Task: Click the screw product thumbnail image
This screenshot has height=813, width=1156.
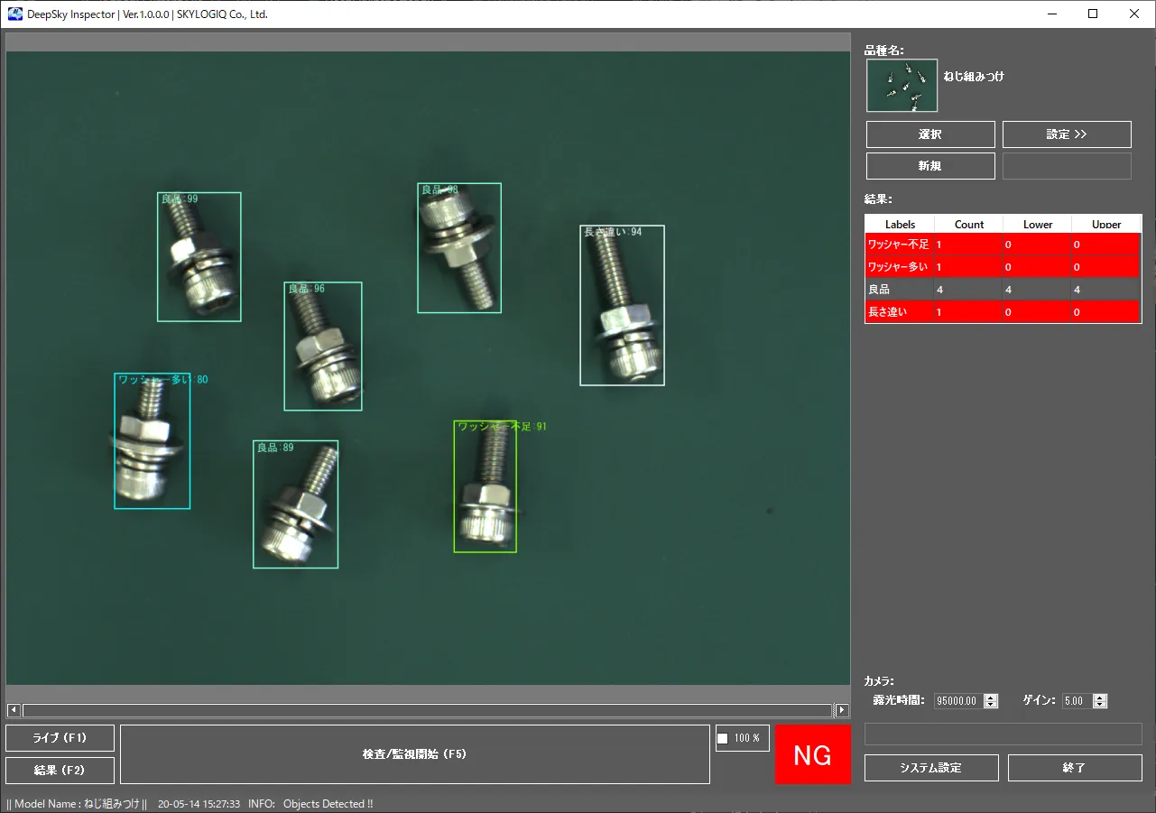Action: coord(902,86)
